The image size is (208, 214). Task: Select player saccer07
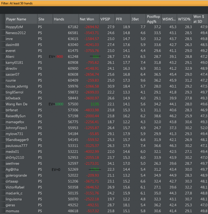13,75
